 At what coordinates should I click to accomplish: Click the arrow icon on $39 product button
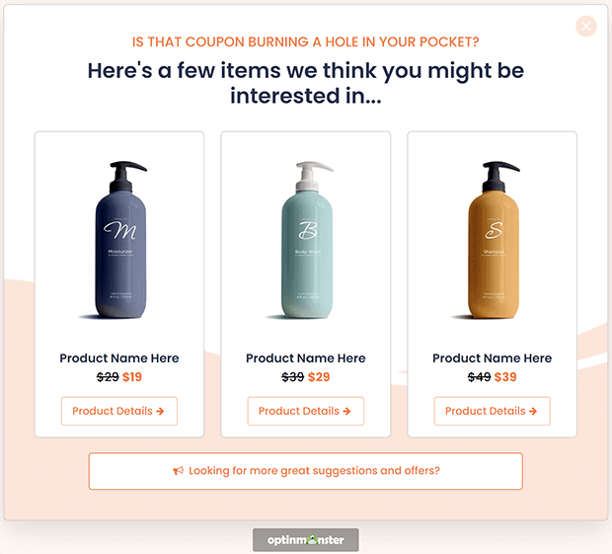tap(533, 411)
